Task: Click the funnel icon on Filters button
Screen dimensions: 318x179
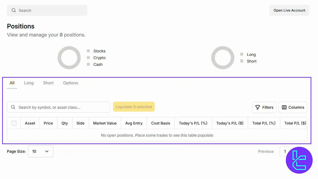Action: point(258,107)
